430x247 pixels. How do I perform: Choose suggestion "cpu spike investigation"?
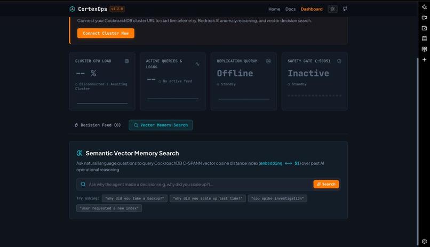click(x=277, y=198)
